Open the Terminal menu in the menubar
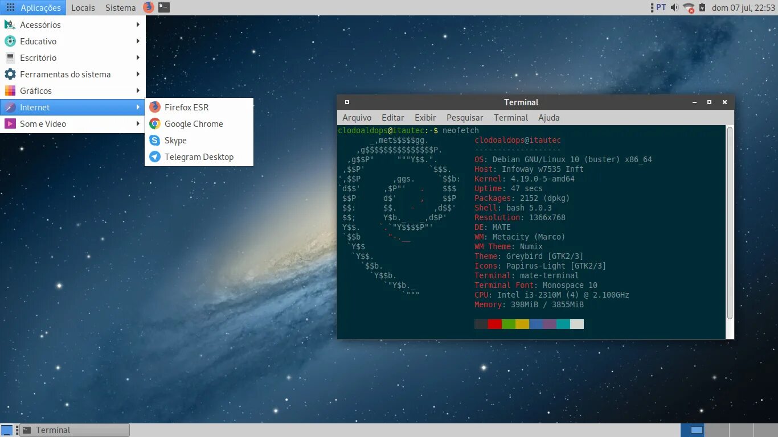Image resolution: width=778 pixels, height=437 pixels. 511,118
